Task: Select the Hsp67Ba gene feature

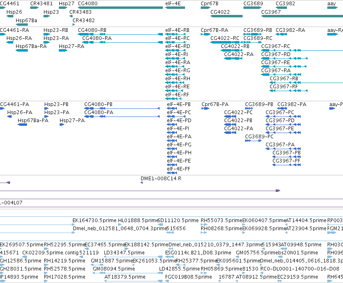Action: pos(22,25)
